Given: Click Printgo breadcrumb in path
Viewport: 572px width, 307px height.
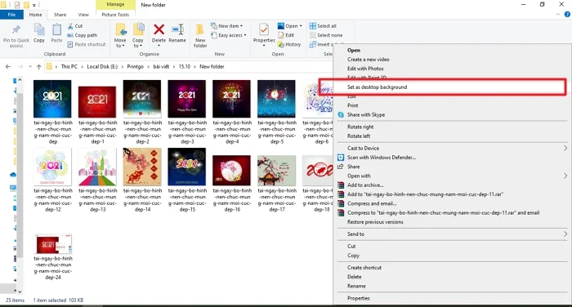Looking at the screenshot, I should 136,67.
